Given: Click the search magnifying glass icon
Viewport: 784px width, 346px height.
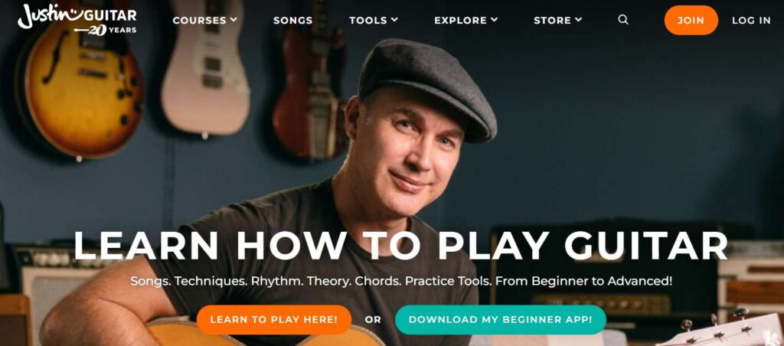Looking at the screenshot, I should 623,20.
